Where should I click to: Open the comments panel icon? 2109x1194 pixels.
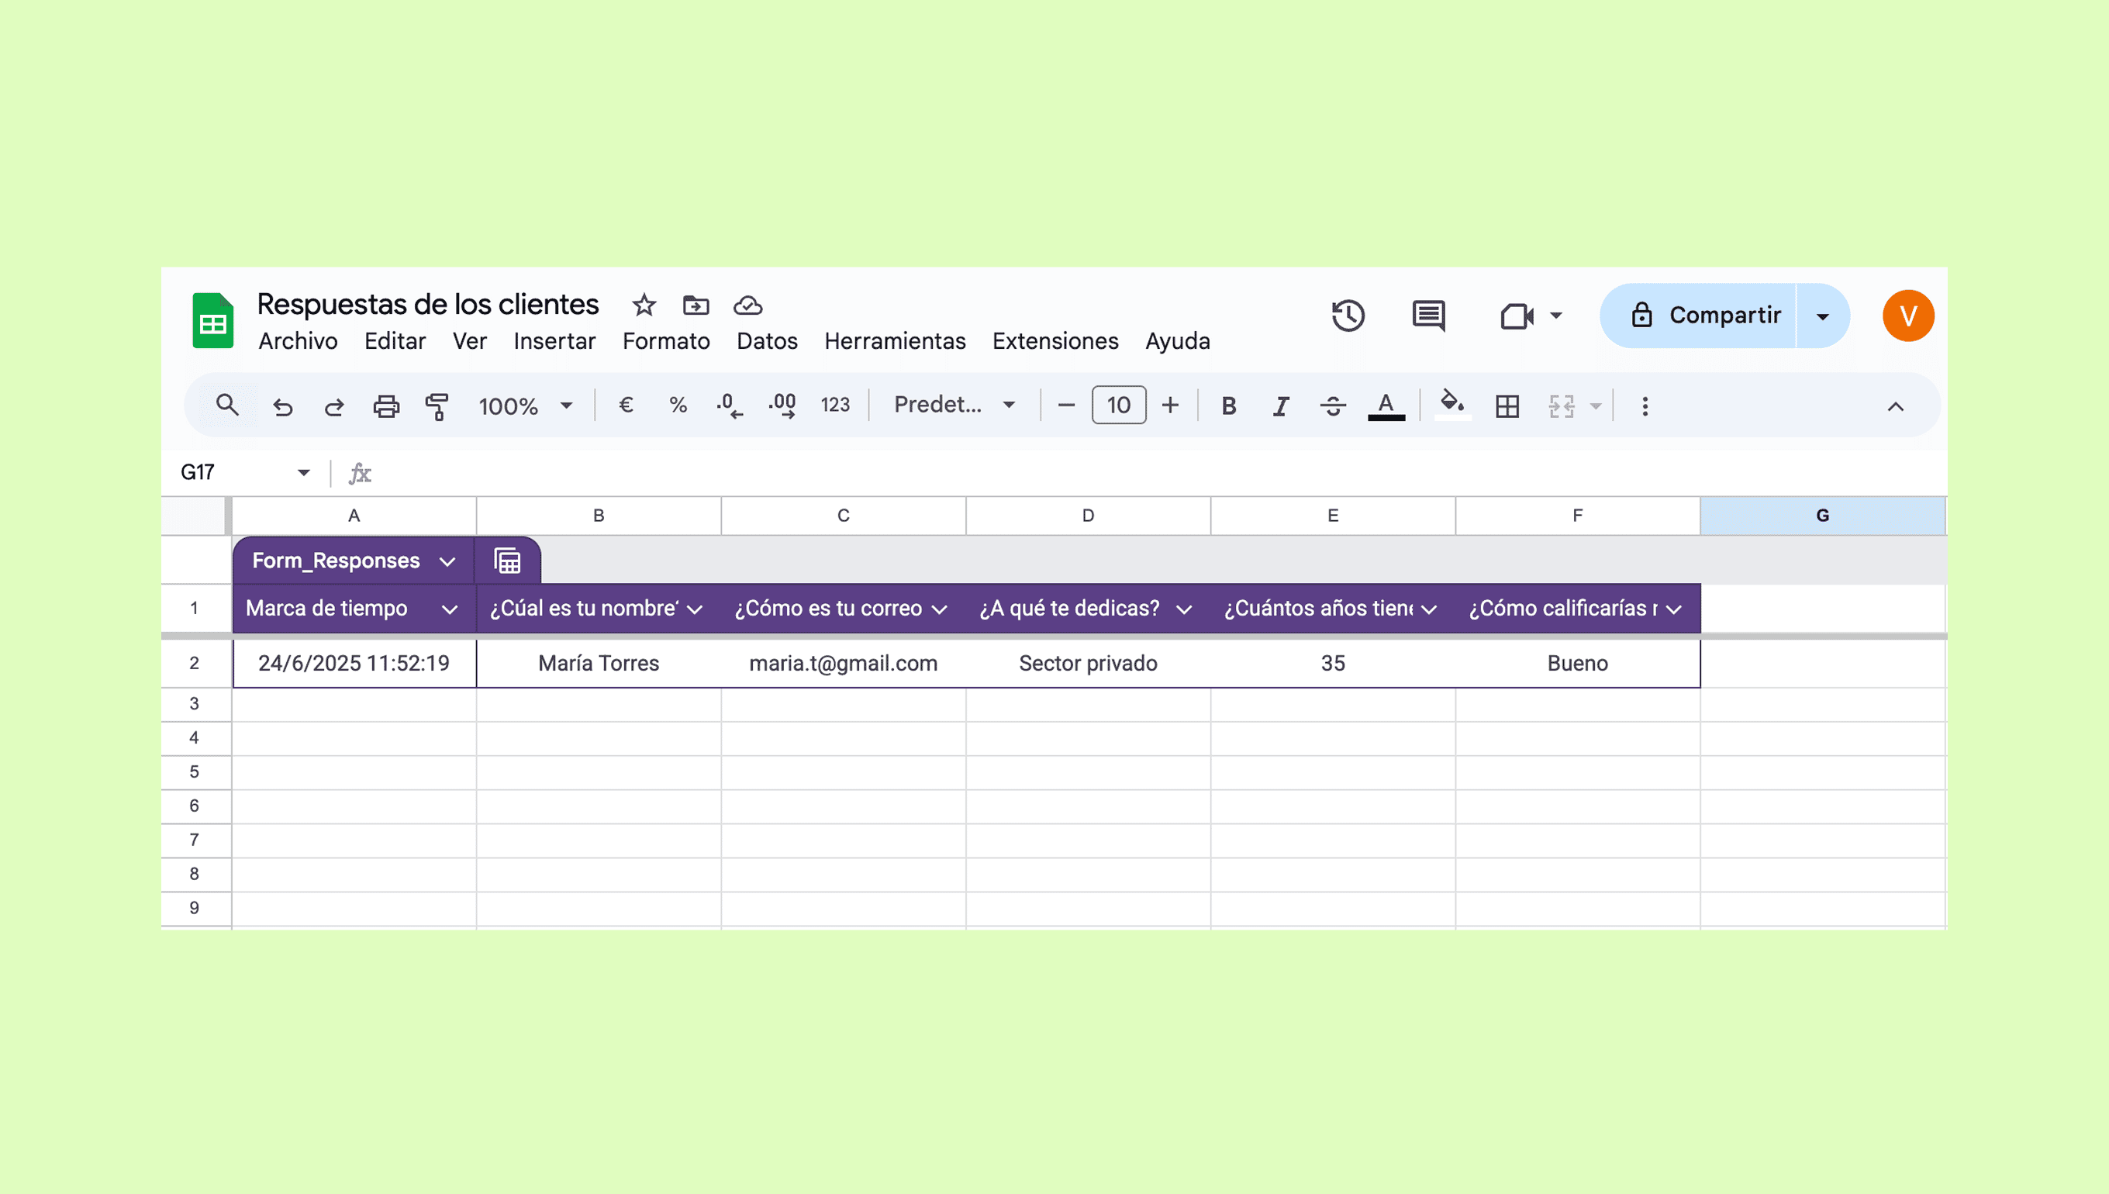(1428, 316)
